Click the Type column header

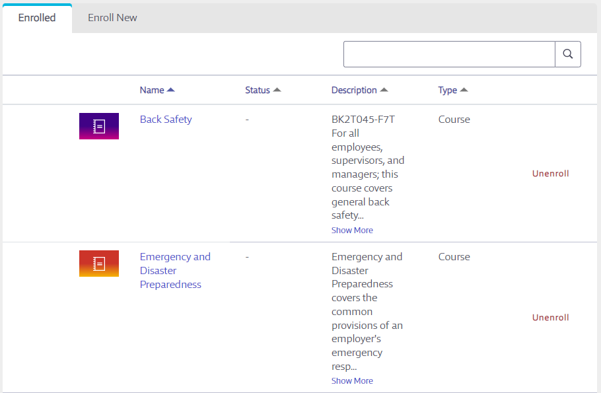pos(447,90)
